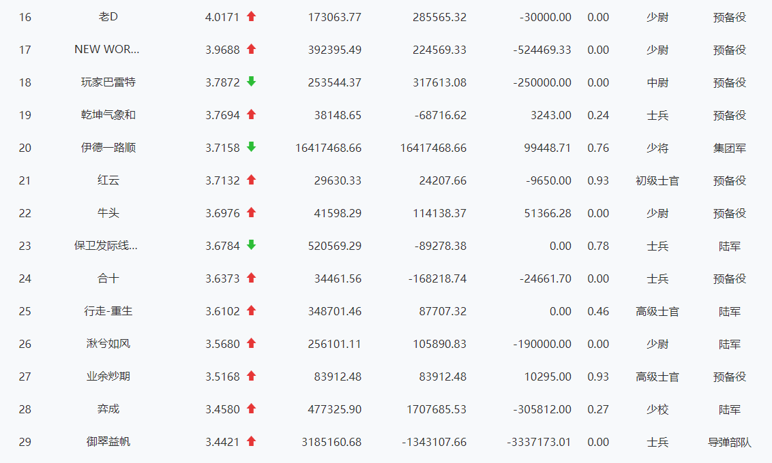Click red up arrow next to 3.9688

pyautogui.click(x=251, y=49)
